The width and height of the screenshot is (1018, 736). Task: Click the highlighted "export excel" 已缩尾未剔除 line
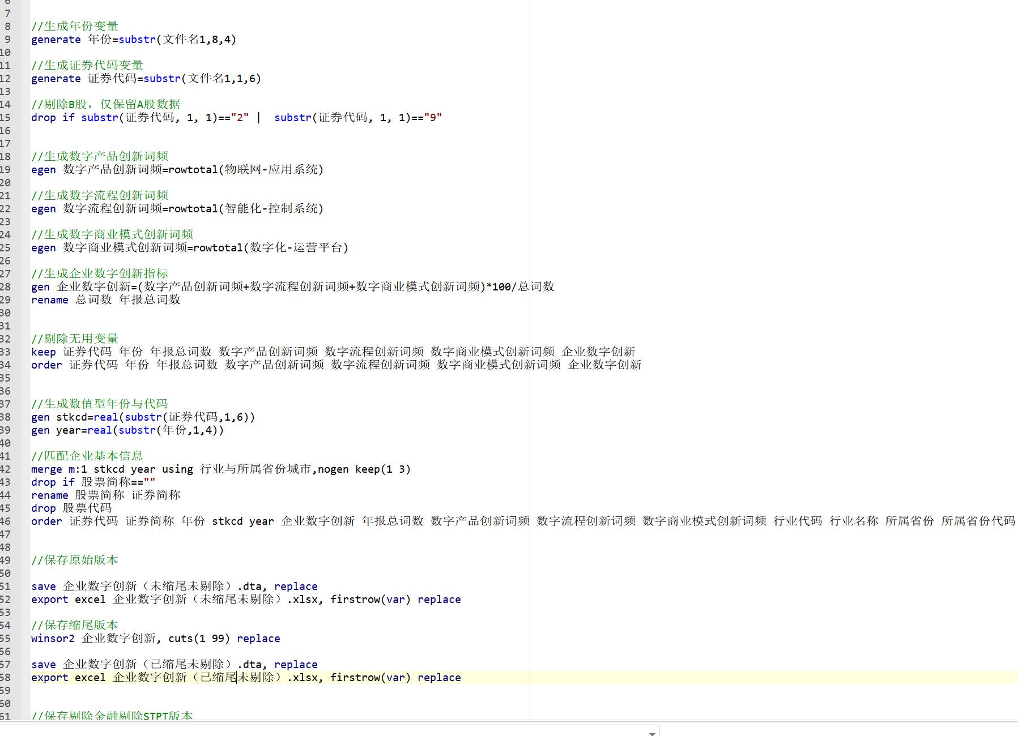point(246,677)
